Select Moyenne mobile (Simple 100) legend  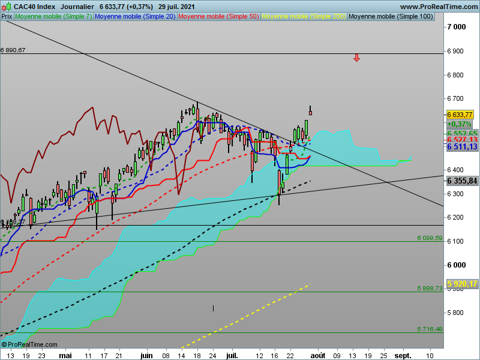pyautogui.click(x=391, y=17)
